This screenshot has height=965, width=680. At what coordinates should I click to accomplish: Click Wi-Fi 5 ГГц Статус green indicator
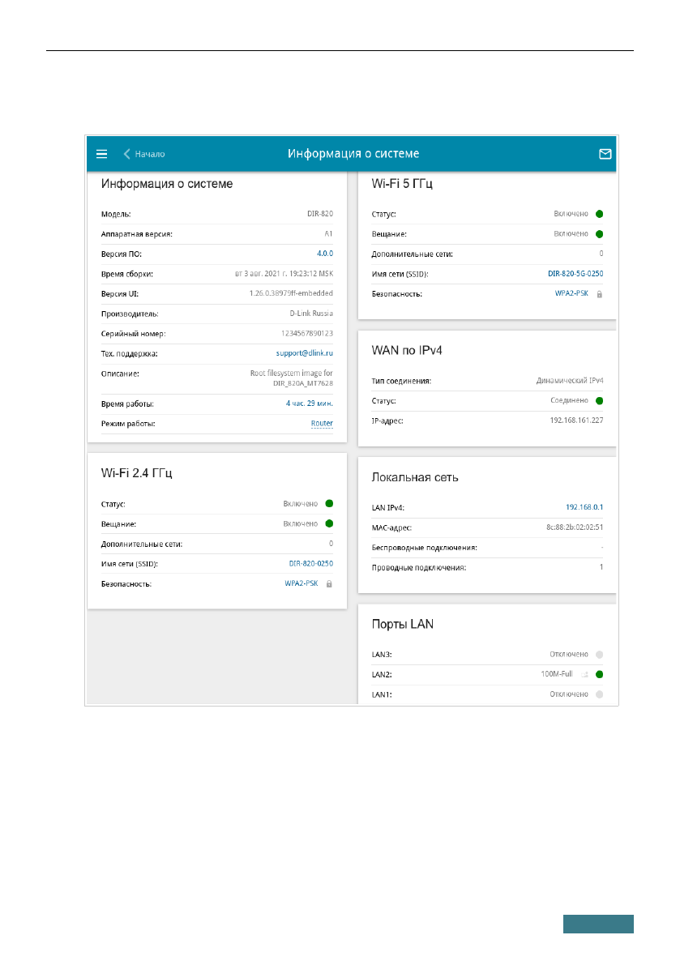(600, 214)
